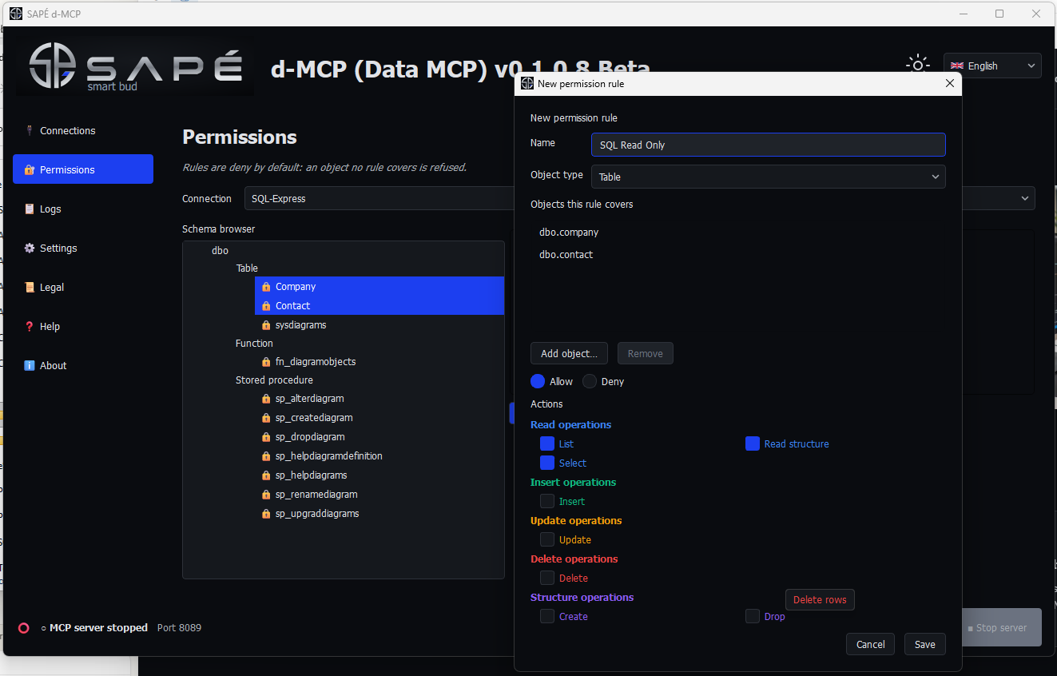This screenshot has height=676, width=1057.
Task: Open the Connections page
Action: 83,130
